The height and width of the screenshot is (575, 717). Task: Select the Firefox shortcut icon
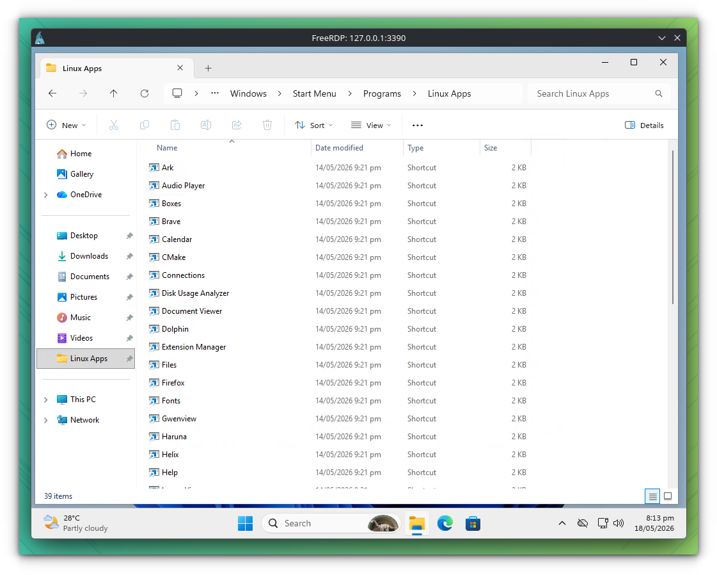pyautogui.click(x=154, y=383)
